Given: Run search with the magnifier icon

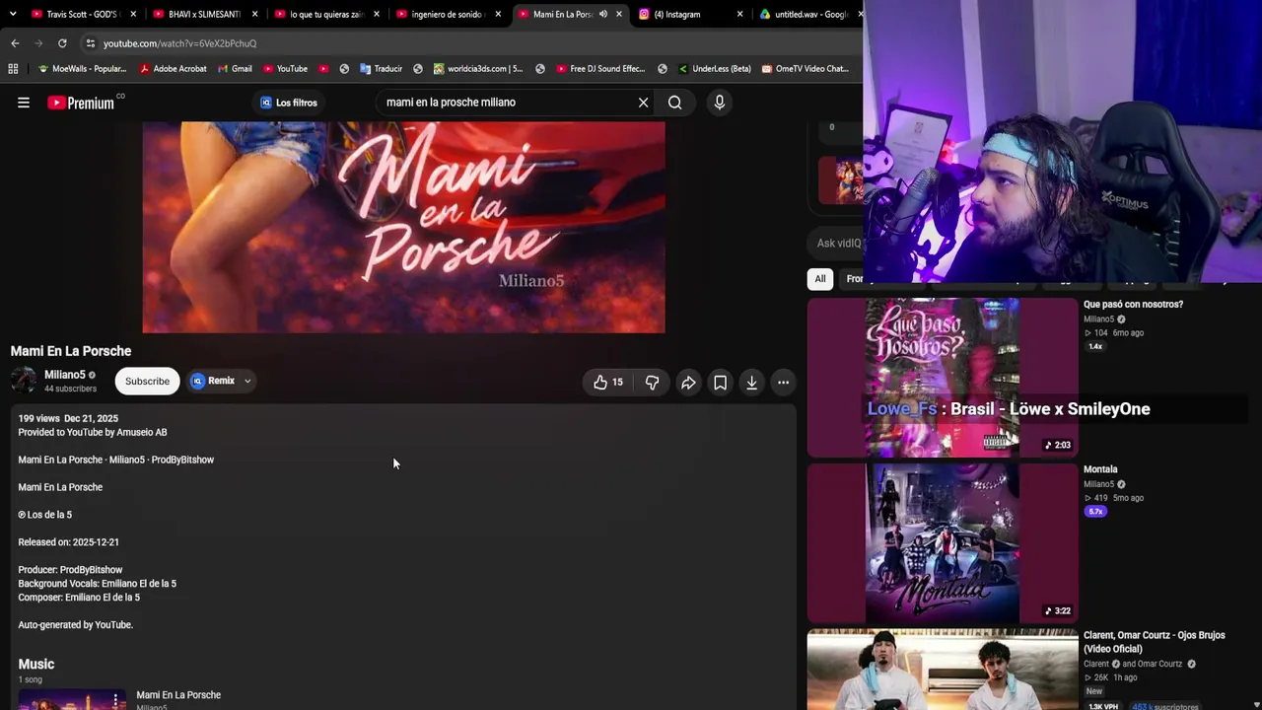Looking at the screenshot, I should click(674, 103).
